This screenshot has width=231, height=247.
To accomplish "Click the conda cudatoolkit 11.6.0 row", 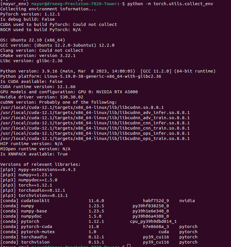I will point(97,201).
